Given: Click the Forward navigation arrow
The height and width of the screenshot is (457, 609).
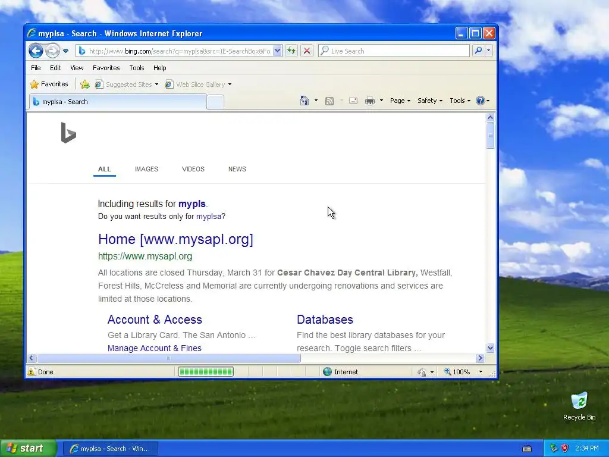Looking at the screenshot, I should tap(52, 51).
